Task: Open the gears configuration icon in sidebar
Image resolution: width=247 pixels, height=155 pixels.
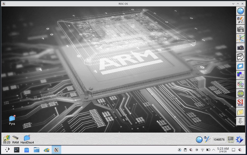Action: point(240,84)
